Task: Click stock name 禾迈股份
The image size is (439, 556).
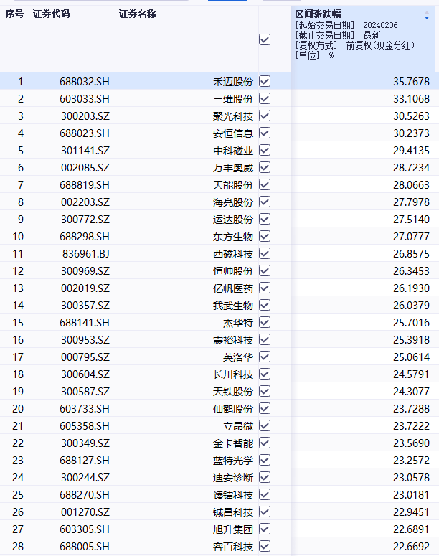Action: [233, 82]
